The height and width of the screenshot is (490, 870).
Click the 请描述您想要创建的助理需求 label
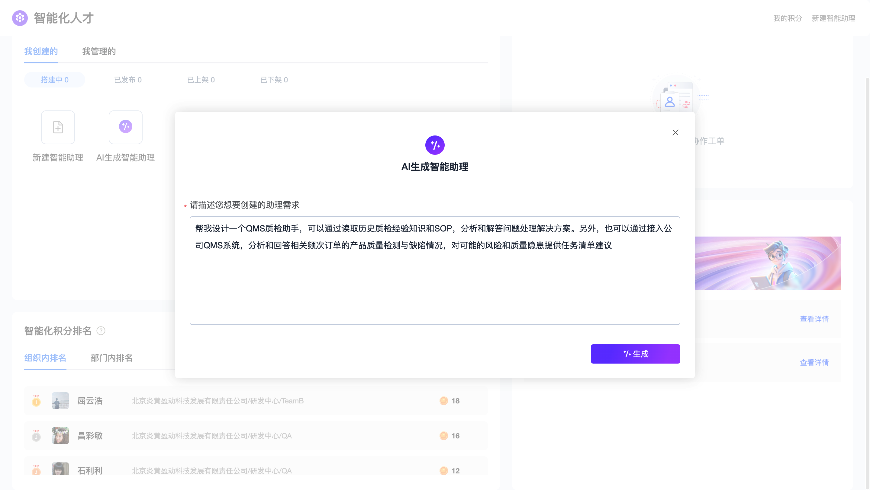coord(244,205)
